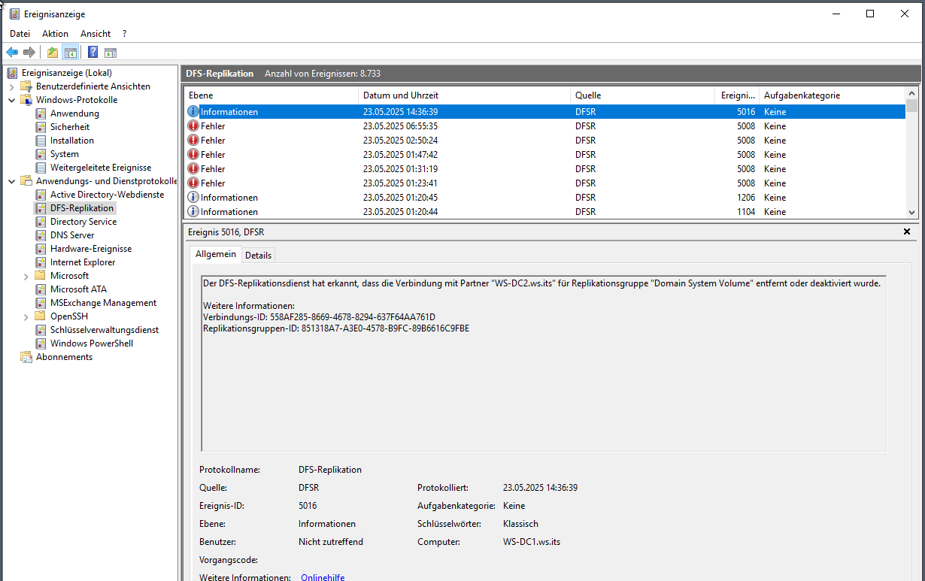The height and width of the screenshot is (581, 925).
Task: Click the Sicherheit log icon
Action: click(41, 127)
